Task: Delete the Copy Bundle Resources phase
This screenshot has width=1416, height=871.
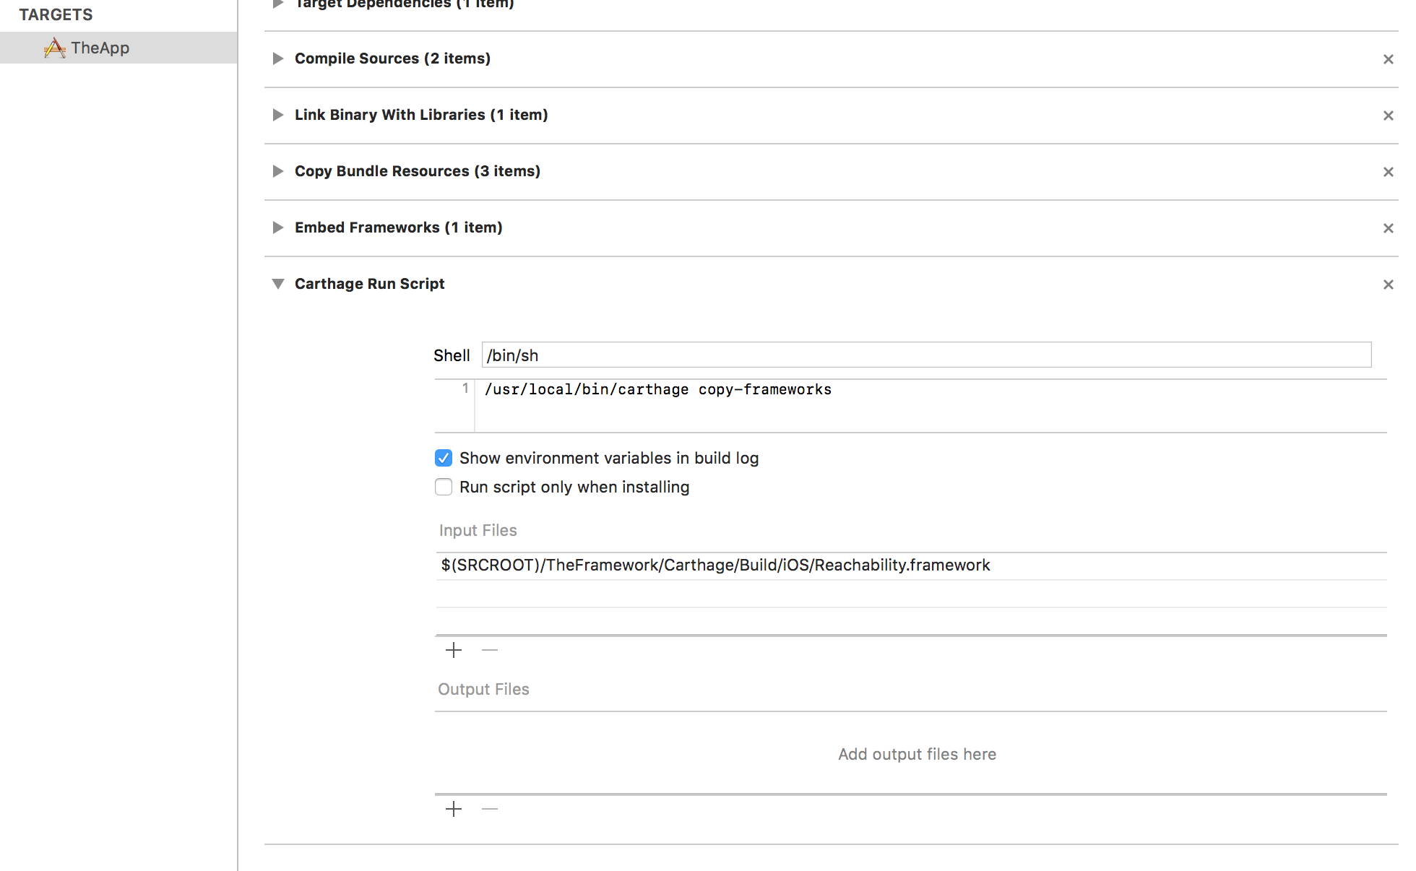Action: [1388, 172]
